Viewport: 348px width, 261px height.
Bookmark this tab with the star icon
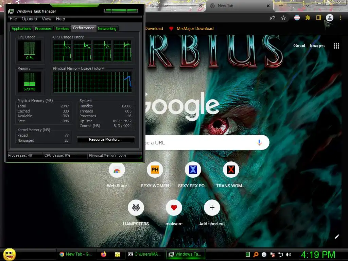pos(283,18)
